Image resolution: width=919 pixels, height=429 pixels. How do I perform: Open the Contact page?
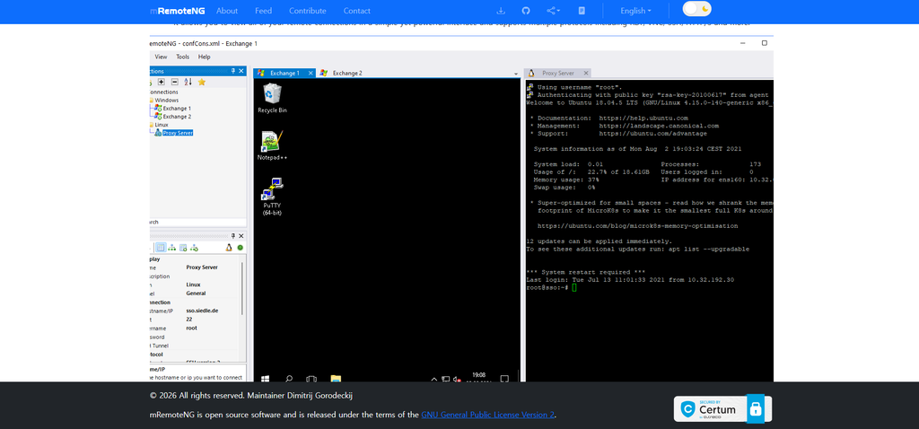pos(357,11)
